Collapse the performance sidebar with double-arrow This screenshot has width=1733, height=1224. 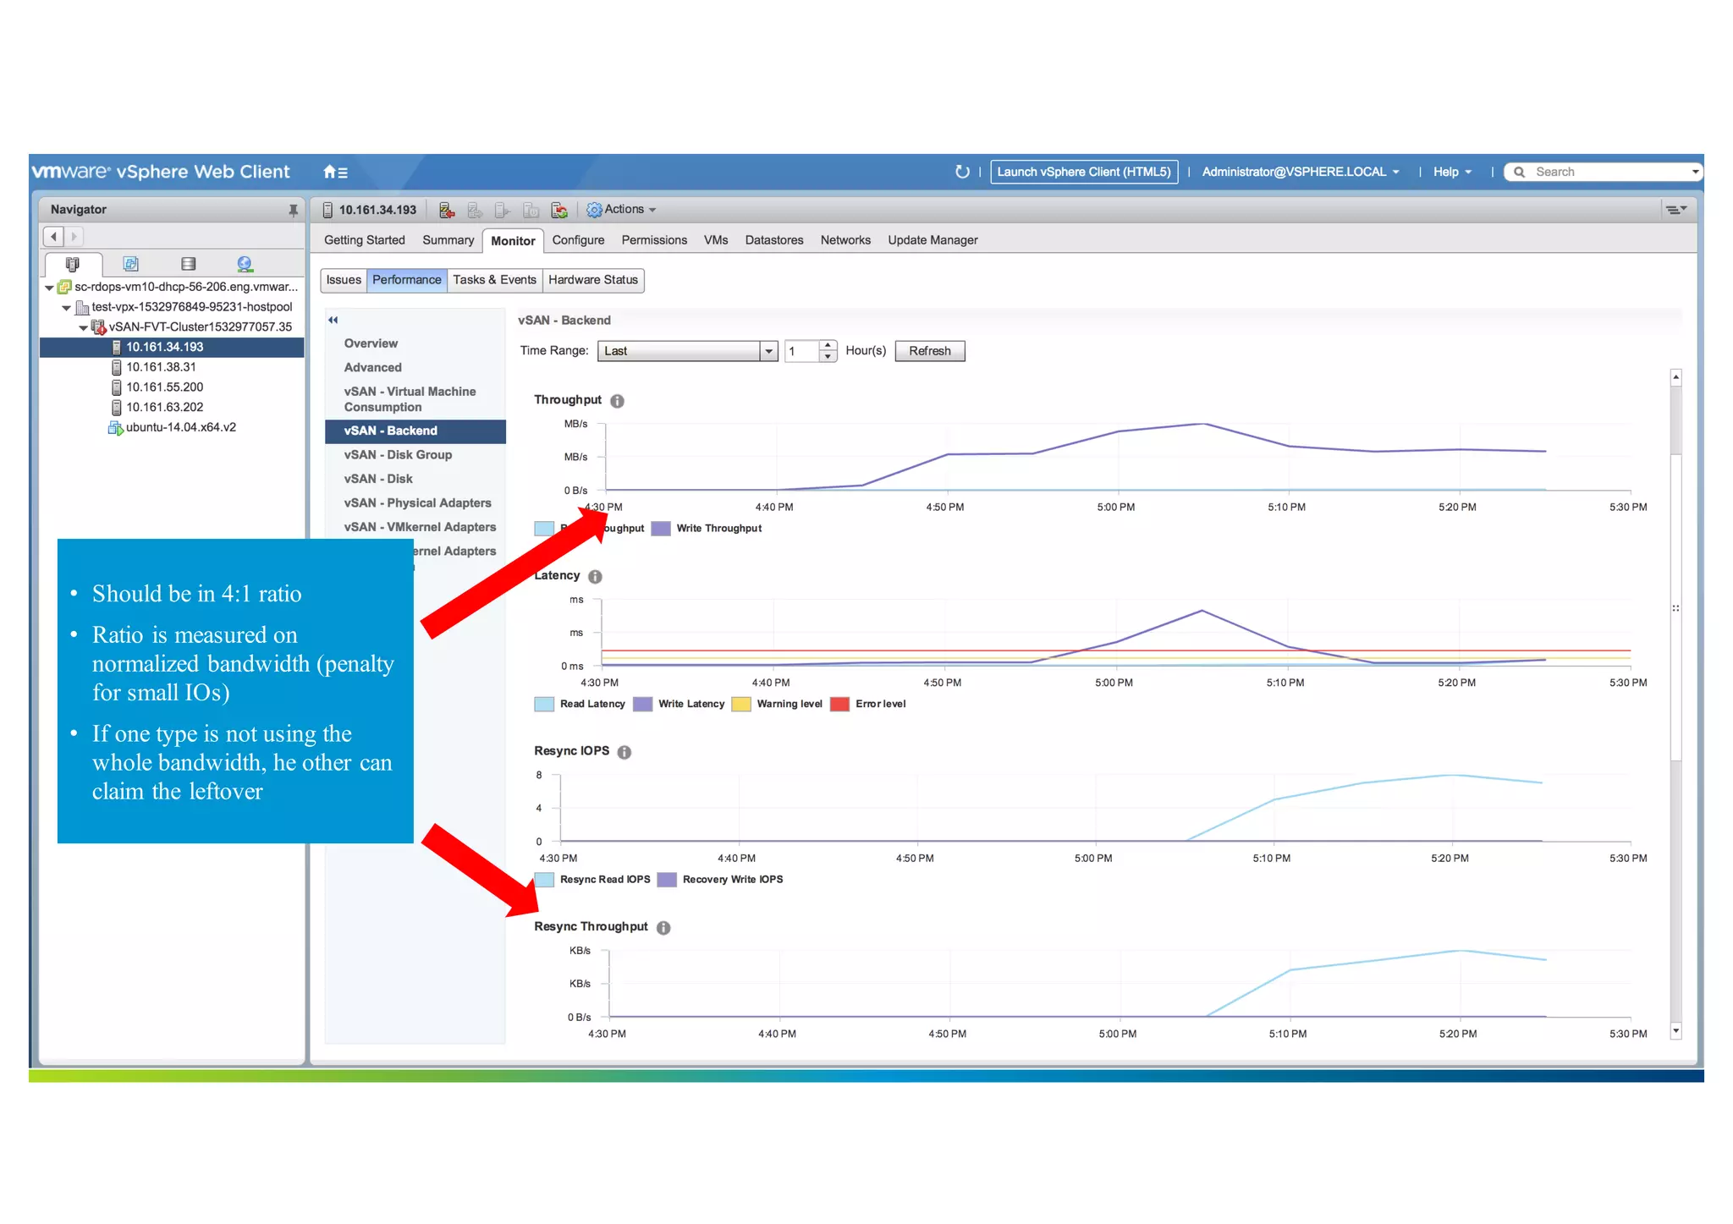click(333, 320)
